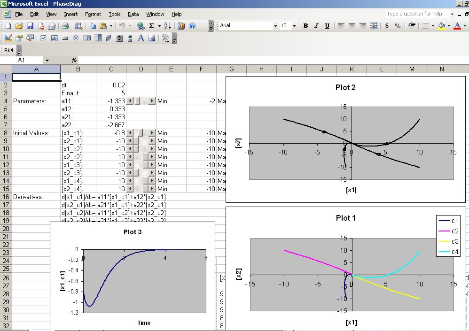Select the Option Button control tool

(76, 38)
